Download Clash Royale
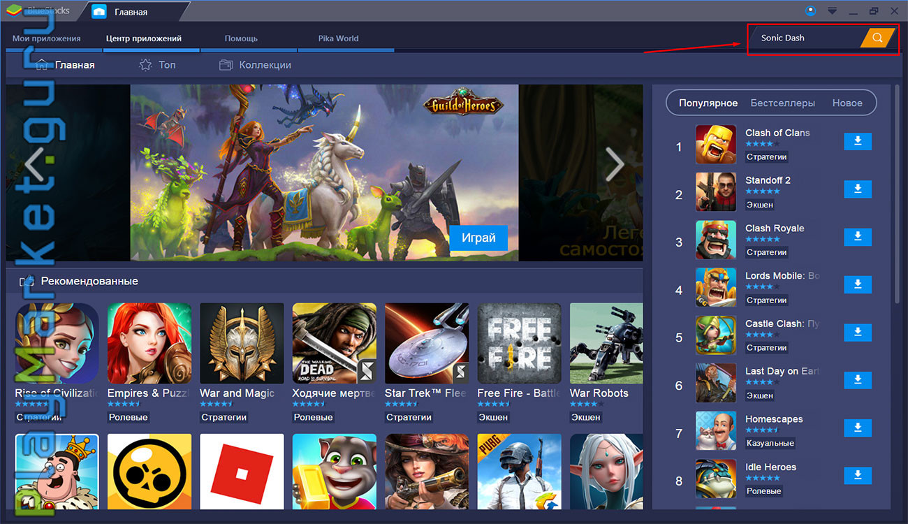908x524 pixels. 858,238
